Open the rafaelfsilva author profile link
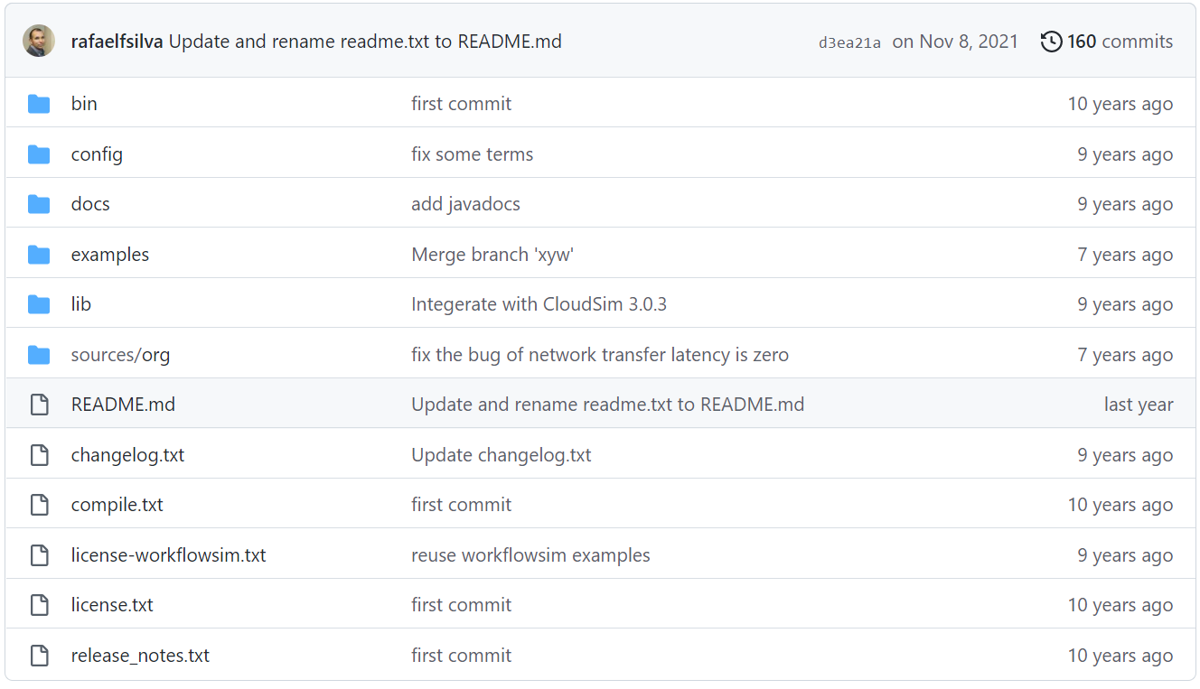Viewport: 1200px width, 689px height. pos(117,42)
